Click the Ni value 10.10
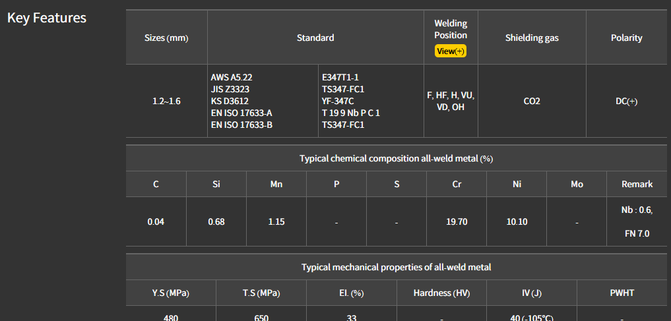The image size is (671, 321). 517,222
